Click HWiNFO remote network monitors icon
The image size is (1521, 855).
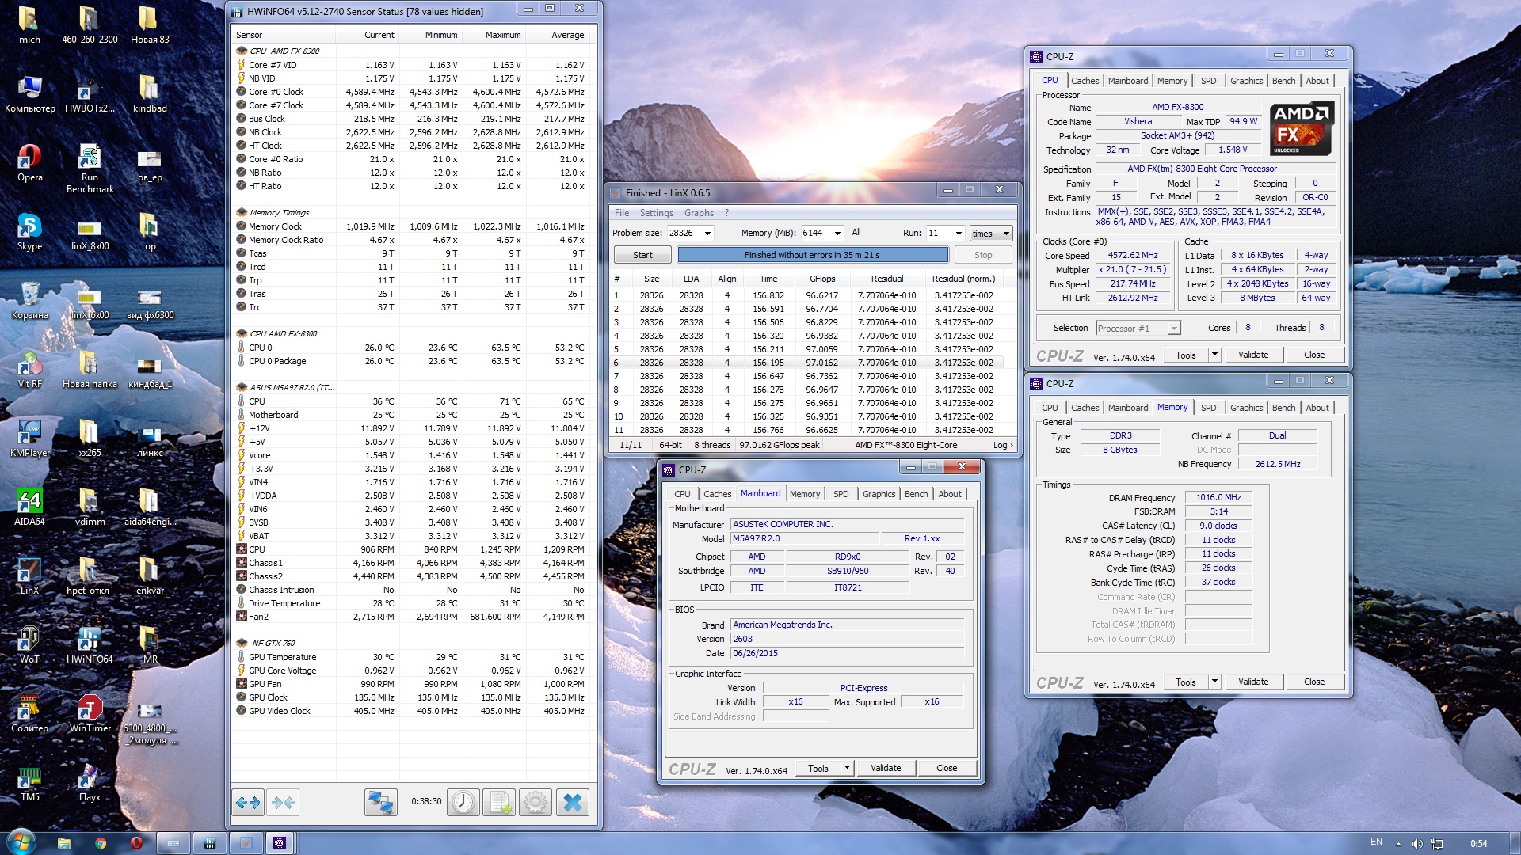381,803
